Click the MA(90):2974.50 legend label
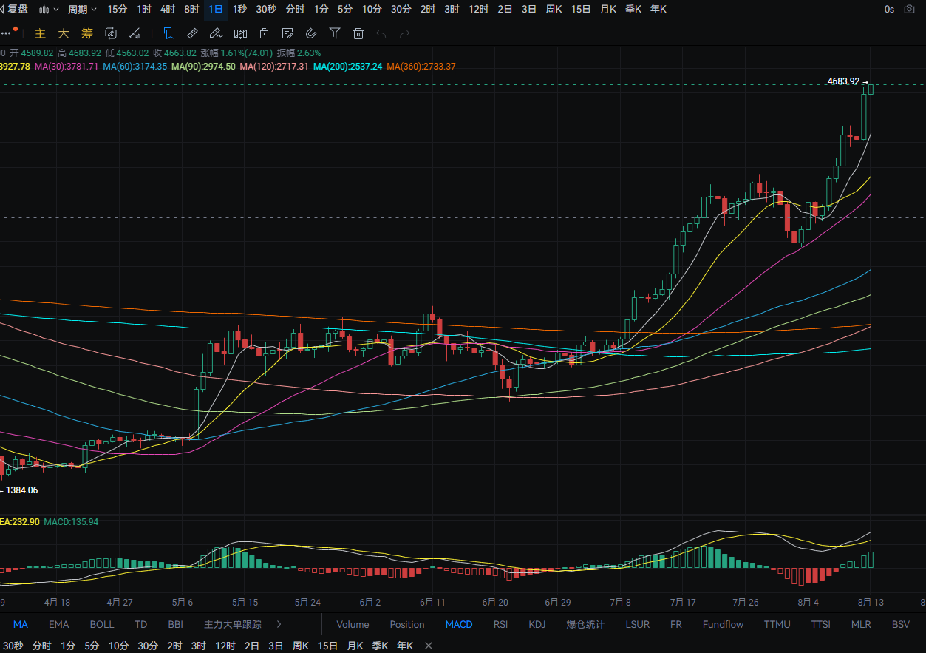926x653 pixels. coord(203,67)
